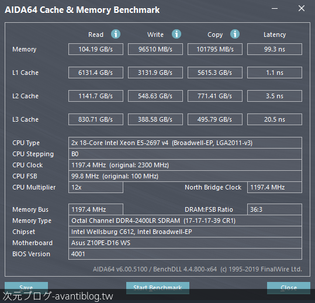Screen dimensions: 315x303
Task: Click the Copy info icon
Action: click(x=235, y=34)
